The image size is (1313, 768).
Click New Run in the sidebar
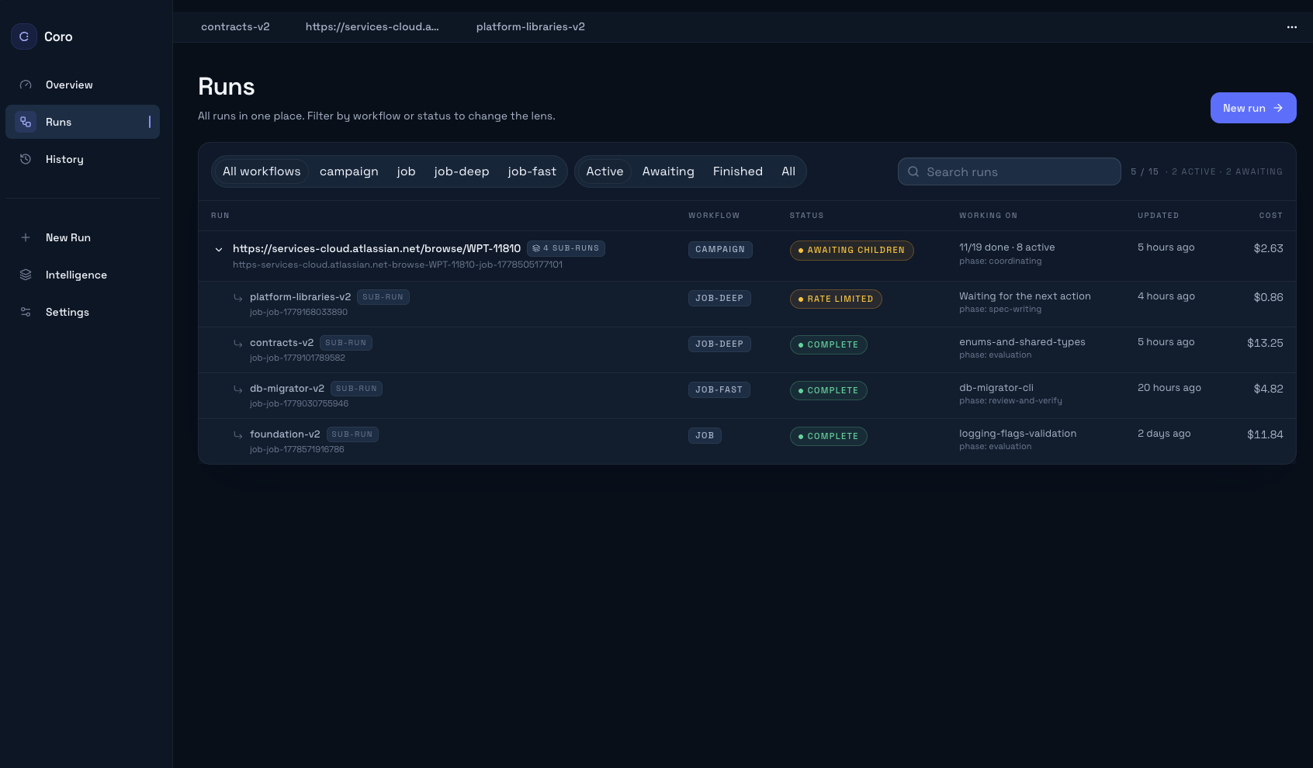coord(82,237)
